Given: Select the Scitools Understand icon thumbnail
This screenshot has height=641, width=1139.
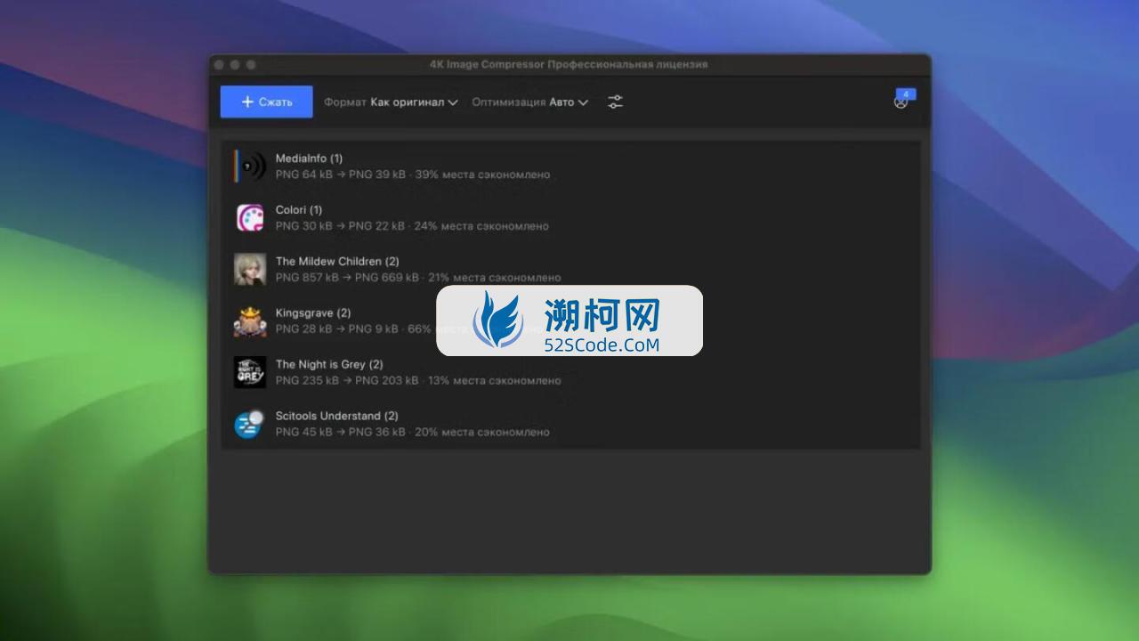Looking at the screenshot, I should 250,424.
